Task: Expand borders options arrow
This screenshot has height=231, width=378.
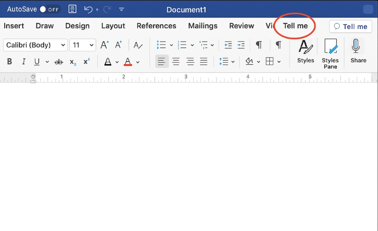Action: click(279, 62)
